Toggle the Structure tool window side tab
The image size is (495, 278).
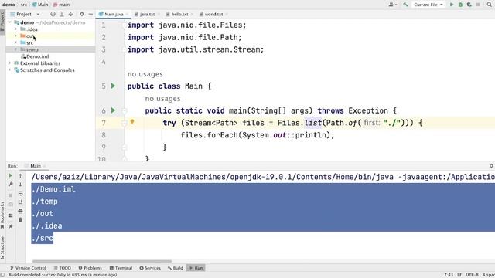coord(2,248)
